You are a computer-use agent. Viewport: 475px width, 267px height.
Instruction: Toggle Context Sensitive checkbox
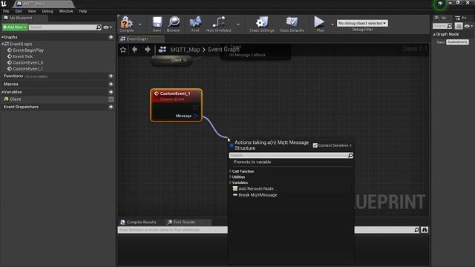point(315,145)
